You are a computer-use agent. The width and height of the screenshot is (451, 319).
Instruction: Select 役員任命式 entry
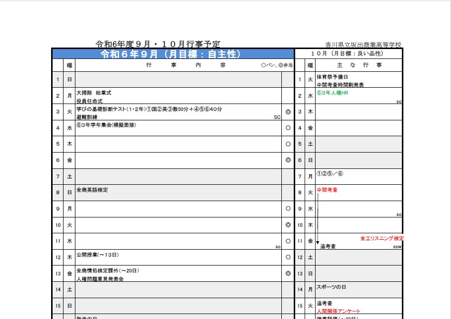[x=89, y=101]
